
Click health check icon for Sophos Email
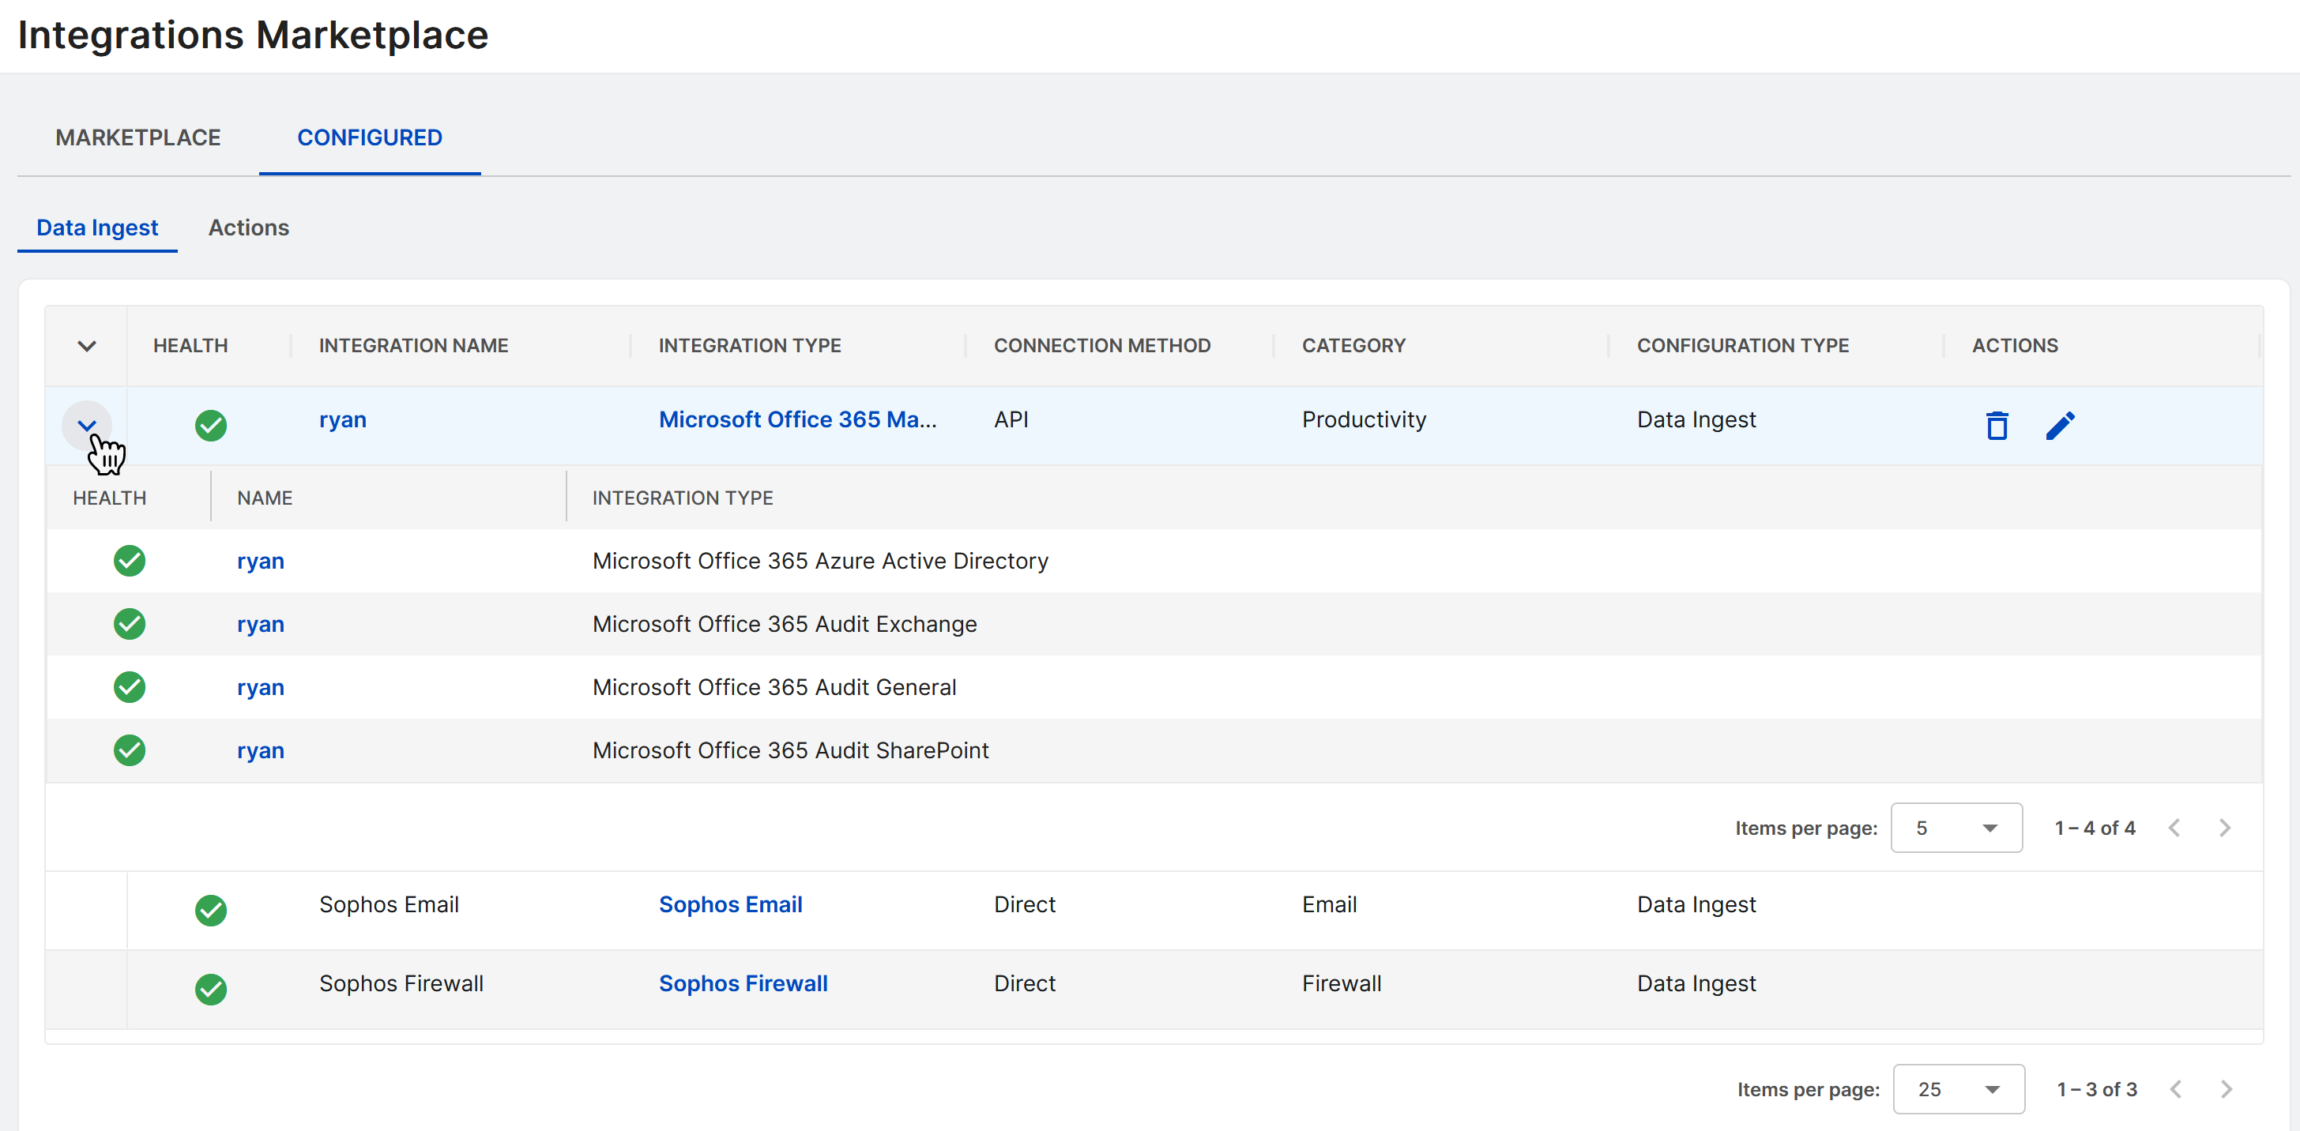(x=211, y=910)
